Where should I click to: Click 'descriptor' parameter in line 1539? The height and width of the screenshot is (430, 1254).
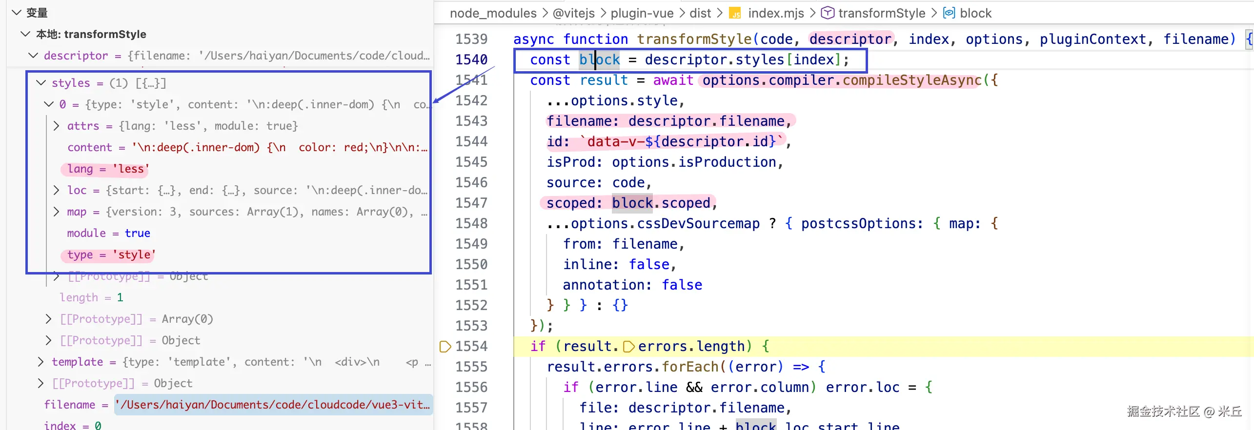click(x=850, y=39)
